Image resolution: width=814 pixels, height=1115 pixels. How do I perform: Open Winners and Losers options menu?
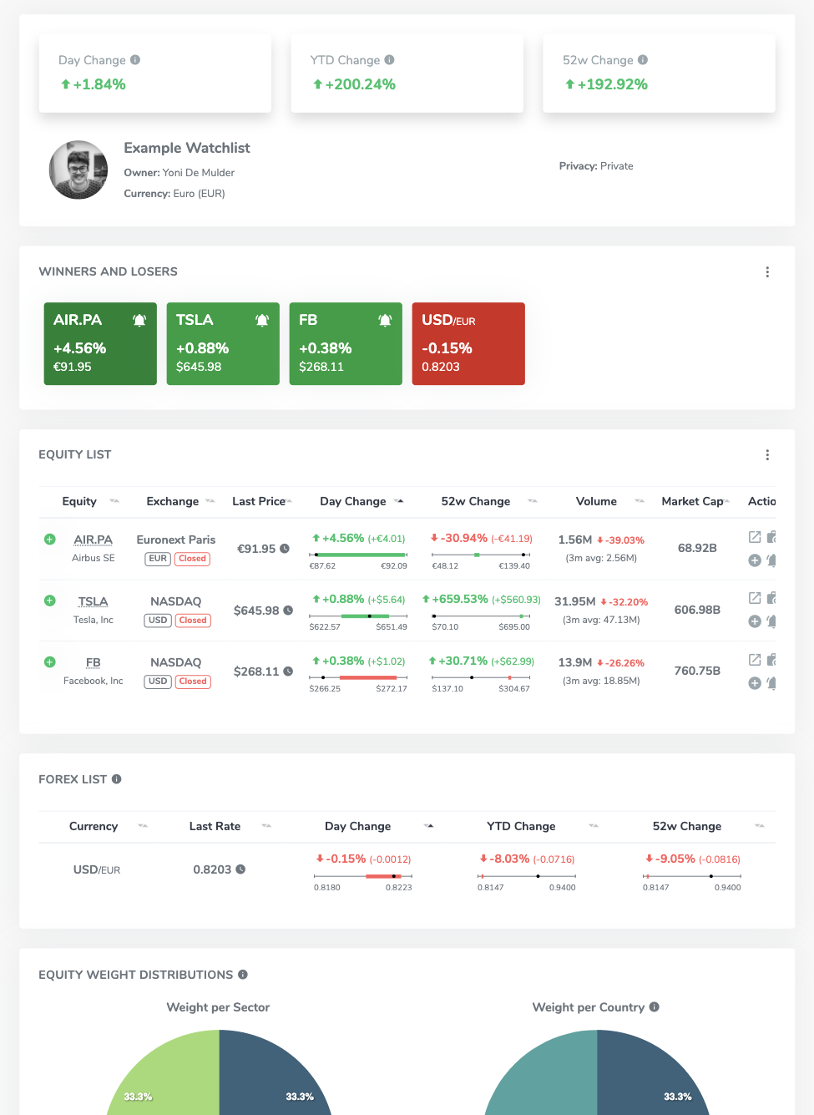point(767,271)
